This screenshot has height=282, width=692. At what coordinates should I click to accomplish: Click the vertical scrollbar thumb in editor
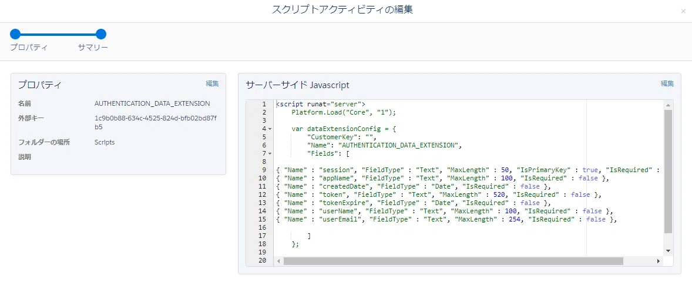point(668,171)
